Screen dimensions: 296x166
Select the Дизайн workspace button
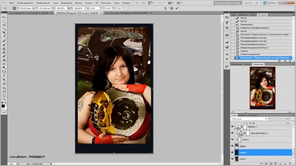[248, 3]
